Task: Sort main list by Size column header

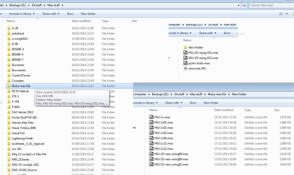Action: [x=134, y=21]
